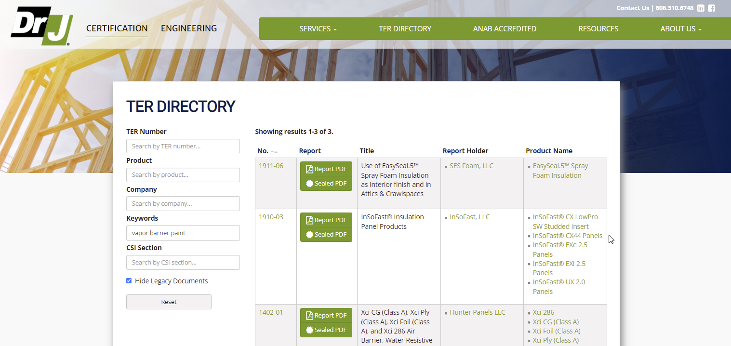731x346 pixels.
Task: Click the DrJ logo
Action: click(x=41, y=26)
